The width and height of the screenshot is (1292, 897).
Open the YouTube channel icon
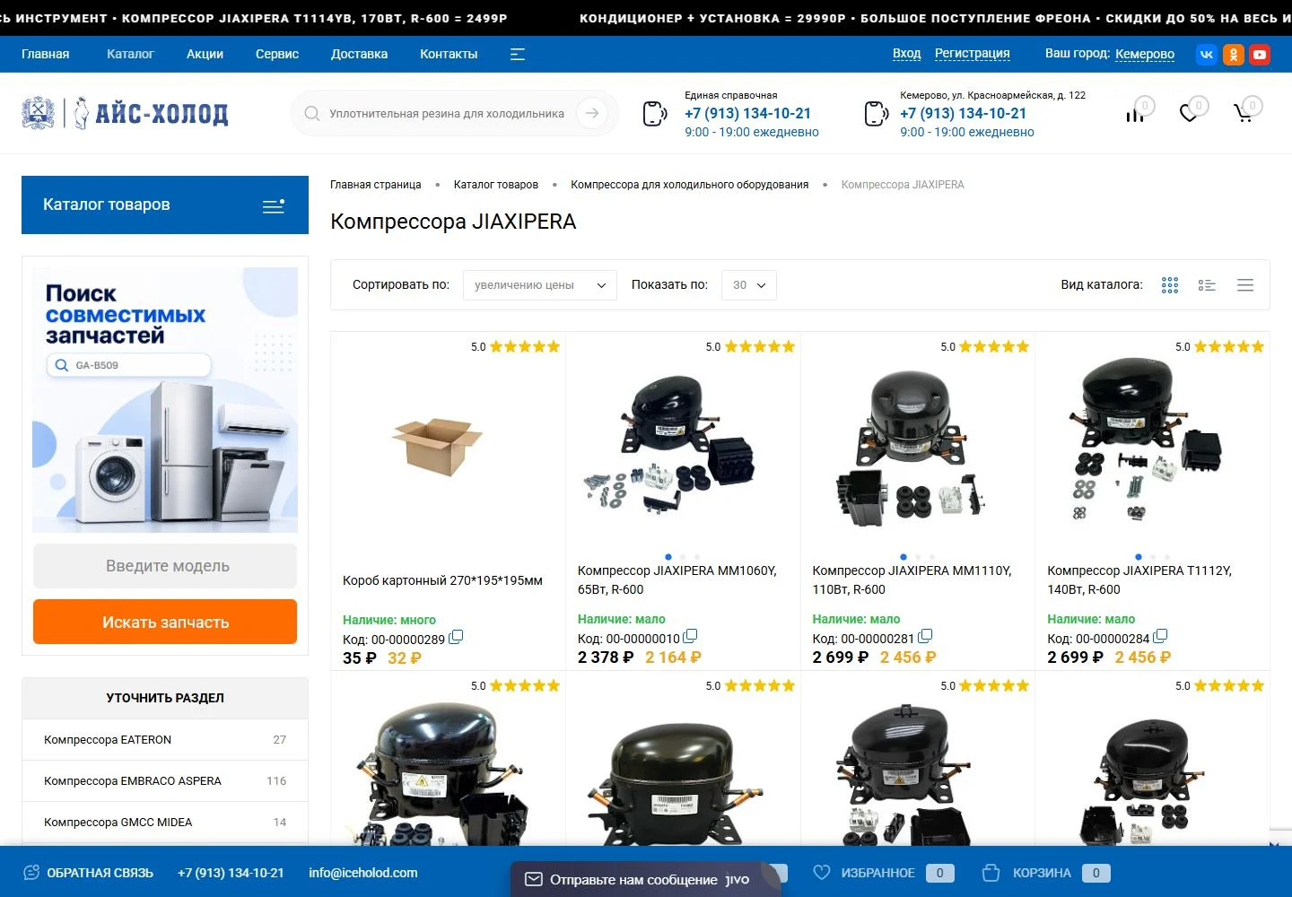pyautogui.click(x=1260, y=55)
